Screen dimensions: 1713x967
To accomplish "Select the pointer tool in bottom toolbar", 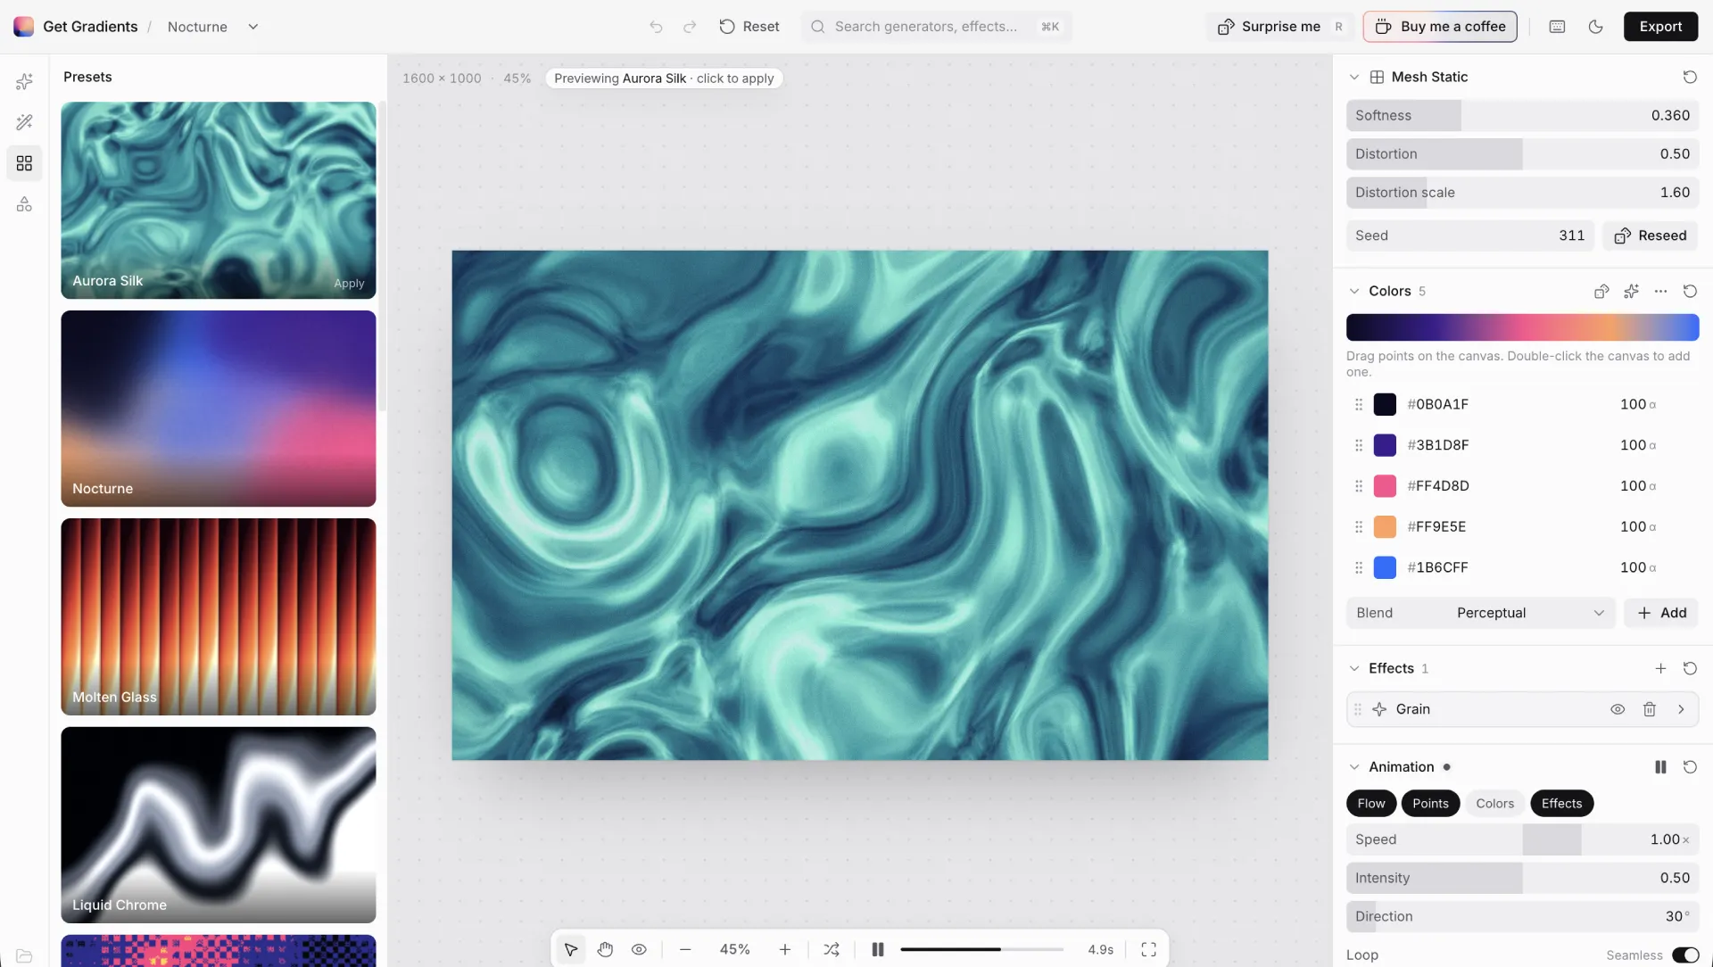I will coord(571,949).
